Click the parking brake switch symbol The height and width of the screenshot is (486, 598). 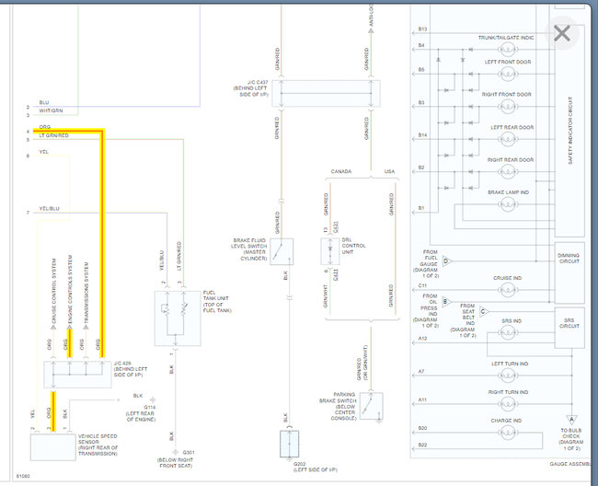(x=371, y=406)
